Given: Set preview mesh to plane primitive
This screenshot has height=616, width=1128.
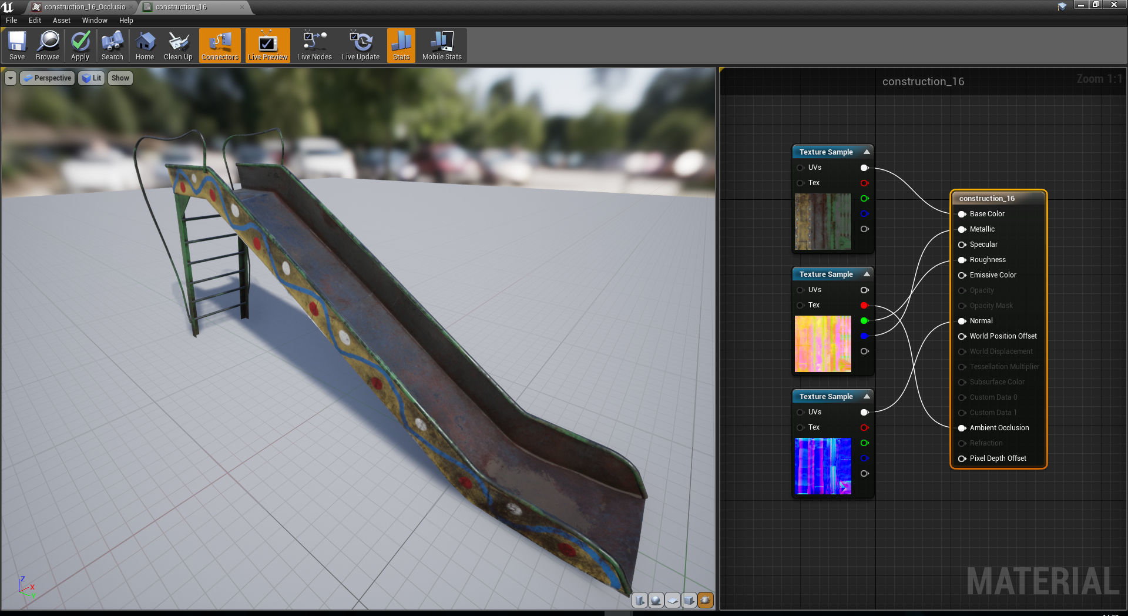Looking at the screenshot, I should point(673,600).
